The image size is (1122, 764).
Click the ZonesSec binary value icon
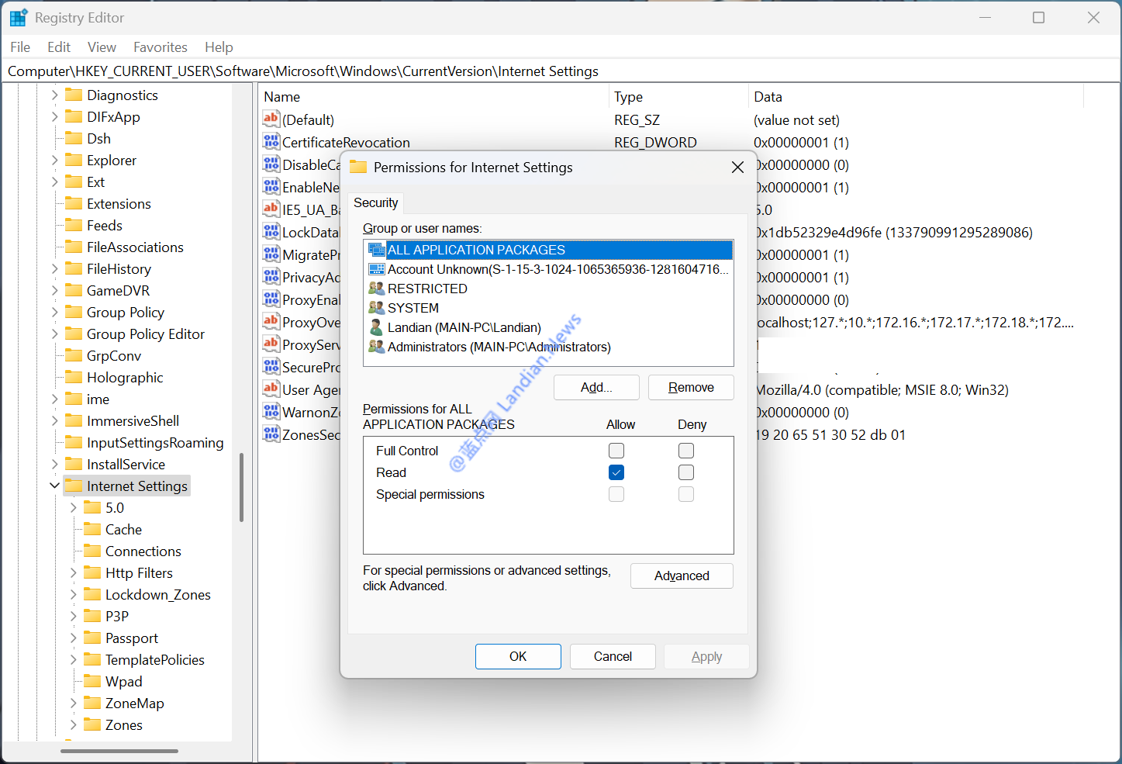tap(271, 434)
